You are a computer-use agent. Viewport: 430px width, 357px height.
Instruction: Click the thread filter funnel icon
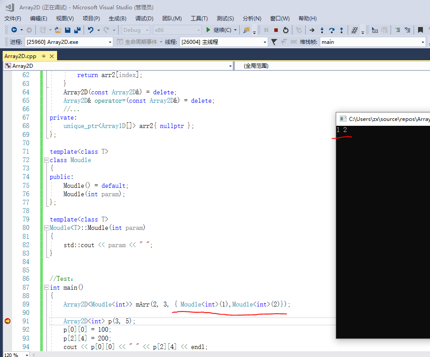[274, 42]
